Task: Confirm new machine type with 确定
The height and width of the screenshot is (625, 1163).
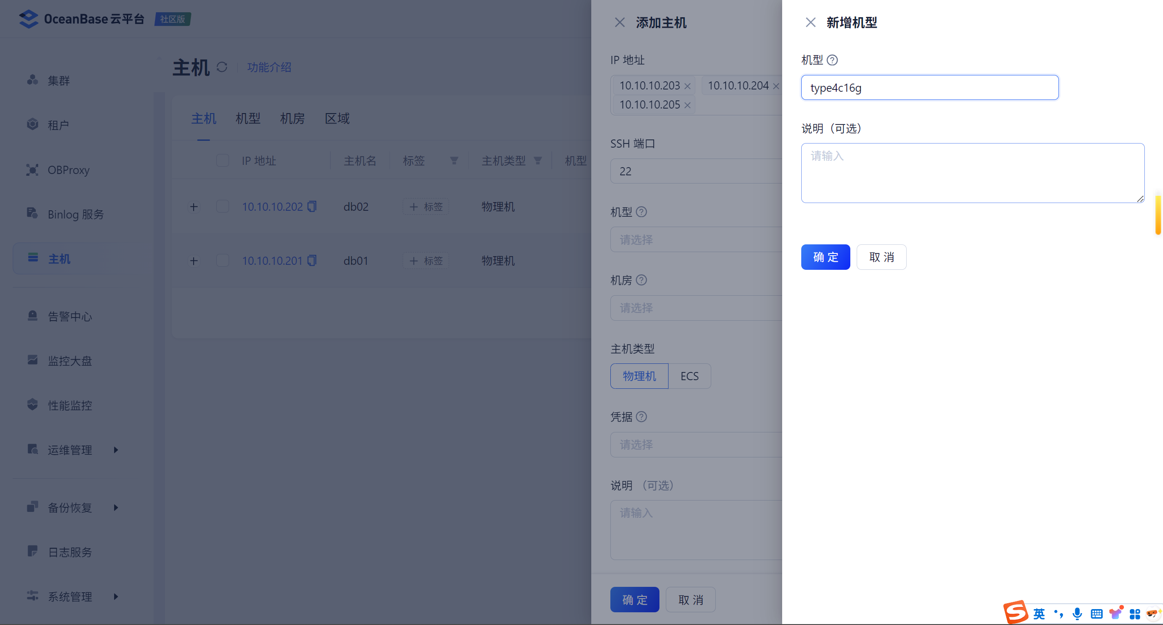Action: point(825,257)
